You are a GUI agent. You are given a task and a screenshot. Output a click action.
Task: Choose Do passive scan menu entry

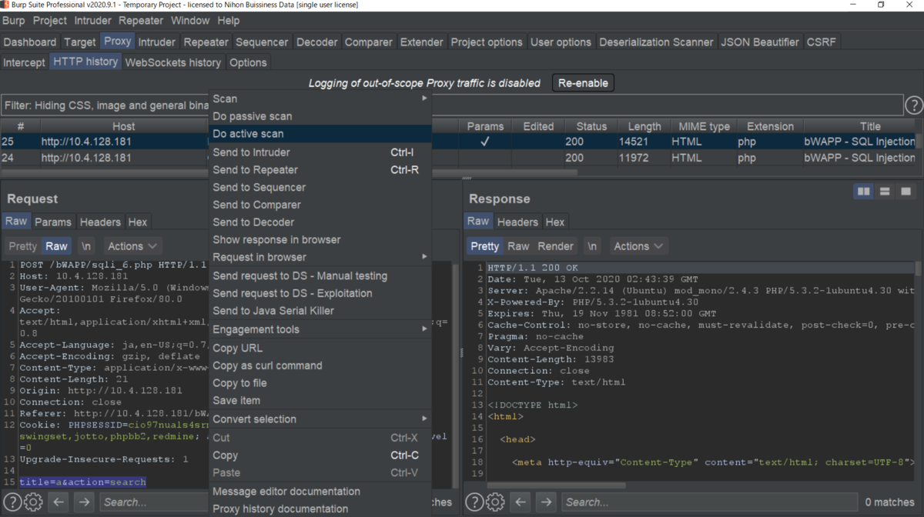click(320, 116)
